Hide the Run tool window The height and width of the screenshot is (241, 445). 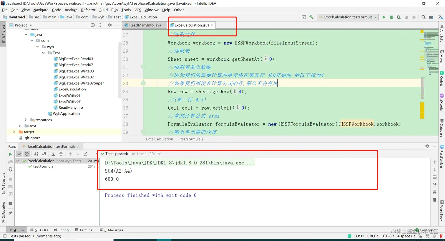coord(434,146)
